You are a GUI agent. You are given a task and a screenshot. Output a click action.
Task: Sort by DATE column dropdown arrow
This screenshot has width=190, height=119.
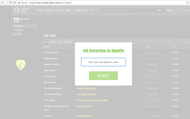click(152, 47)
